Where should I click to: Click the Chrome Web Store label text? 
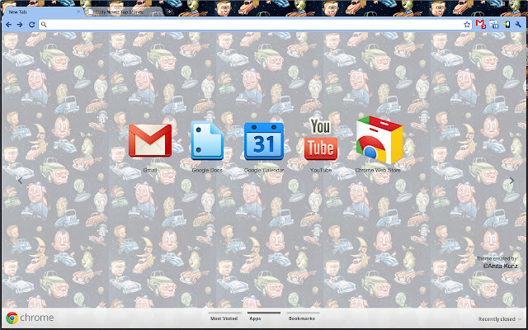[378, 171]
